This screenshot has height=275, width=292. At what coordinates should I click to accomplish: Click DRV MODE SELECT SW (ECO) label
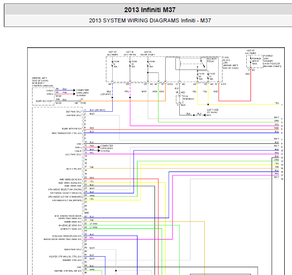pos(66,193)
